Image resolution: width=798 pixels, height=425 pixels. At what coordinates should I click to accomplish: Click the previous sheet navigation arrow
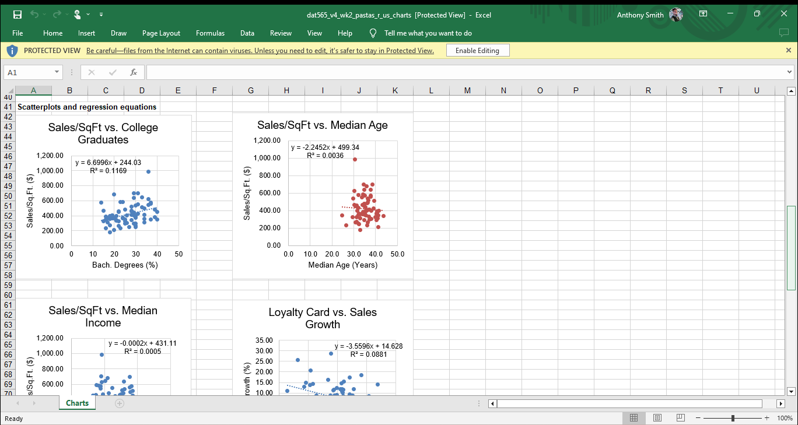coord(17,403)
